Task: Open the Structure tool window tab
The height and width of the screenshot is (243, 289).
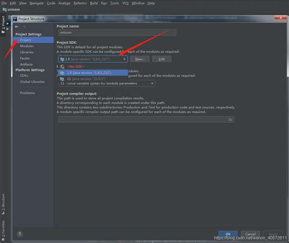Action: [x=3, y=204]
